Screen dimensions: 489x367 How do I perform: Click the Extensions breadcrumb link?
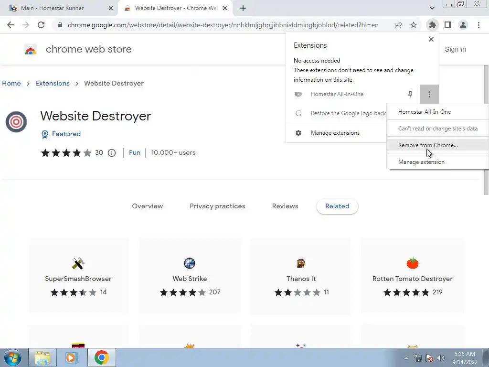[x=53, y=83]
